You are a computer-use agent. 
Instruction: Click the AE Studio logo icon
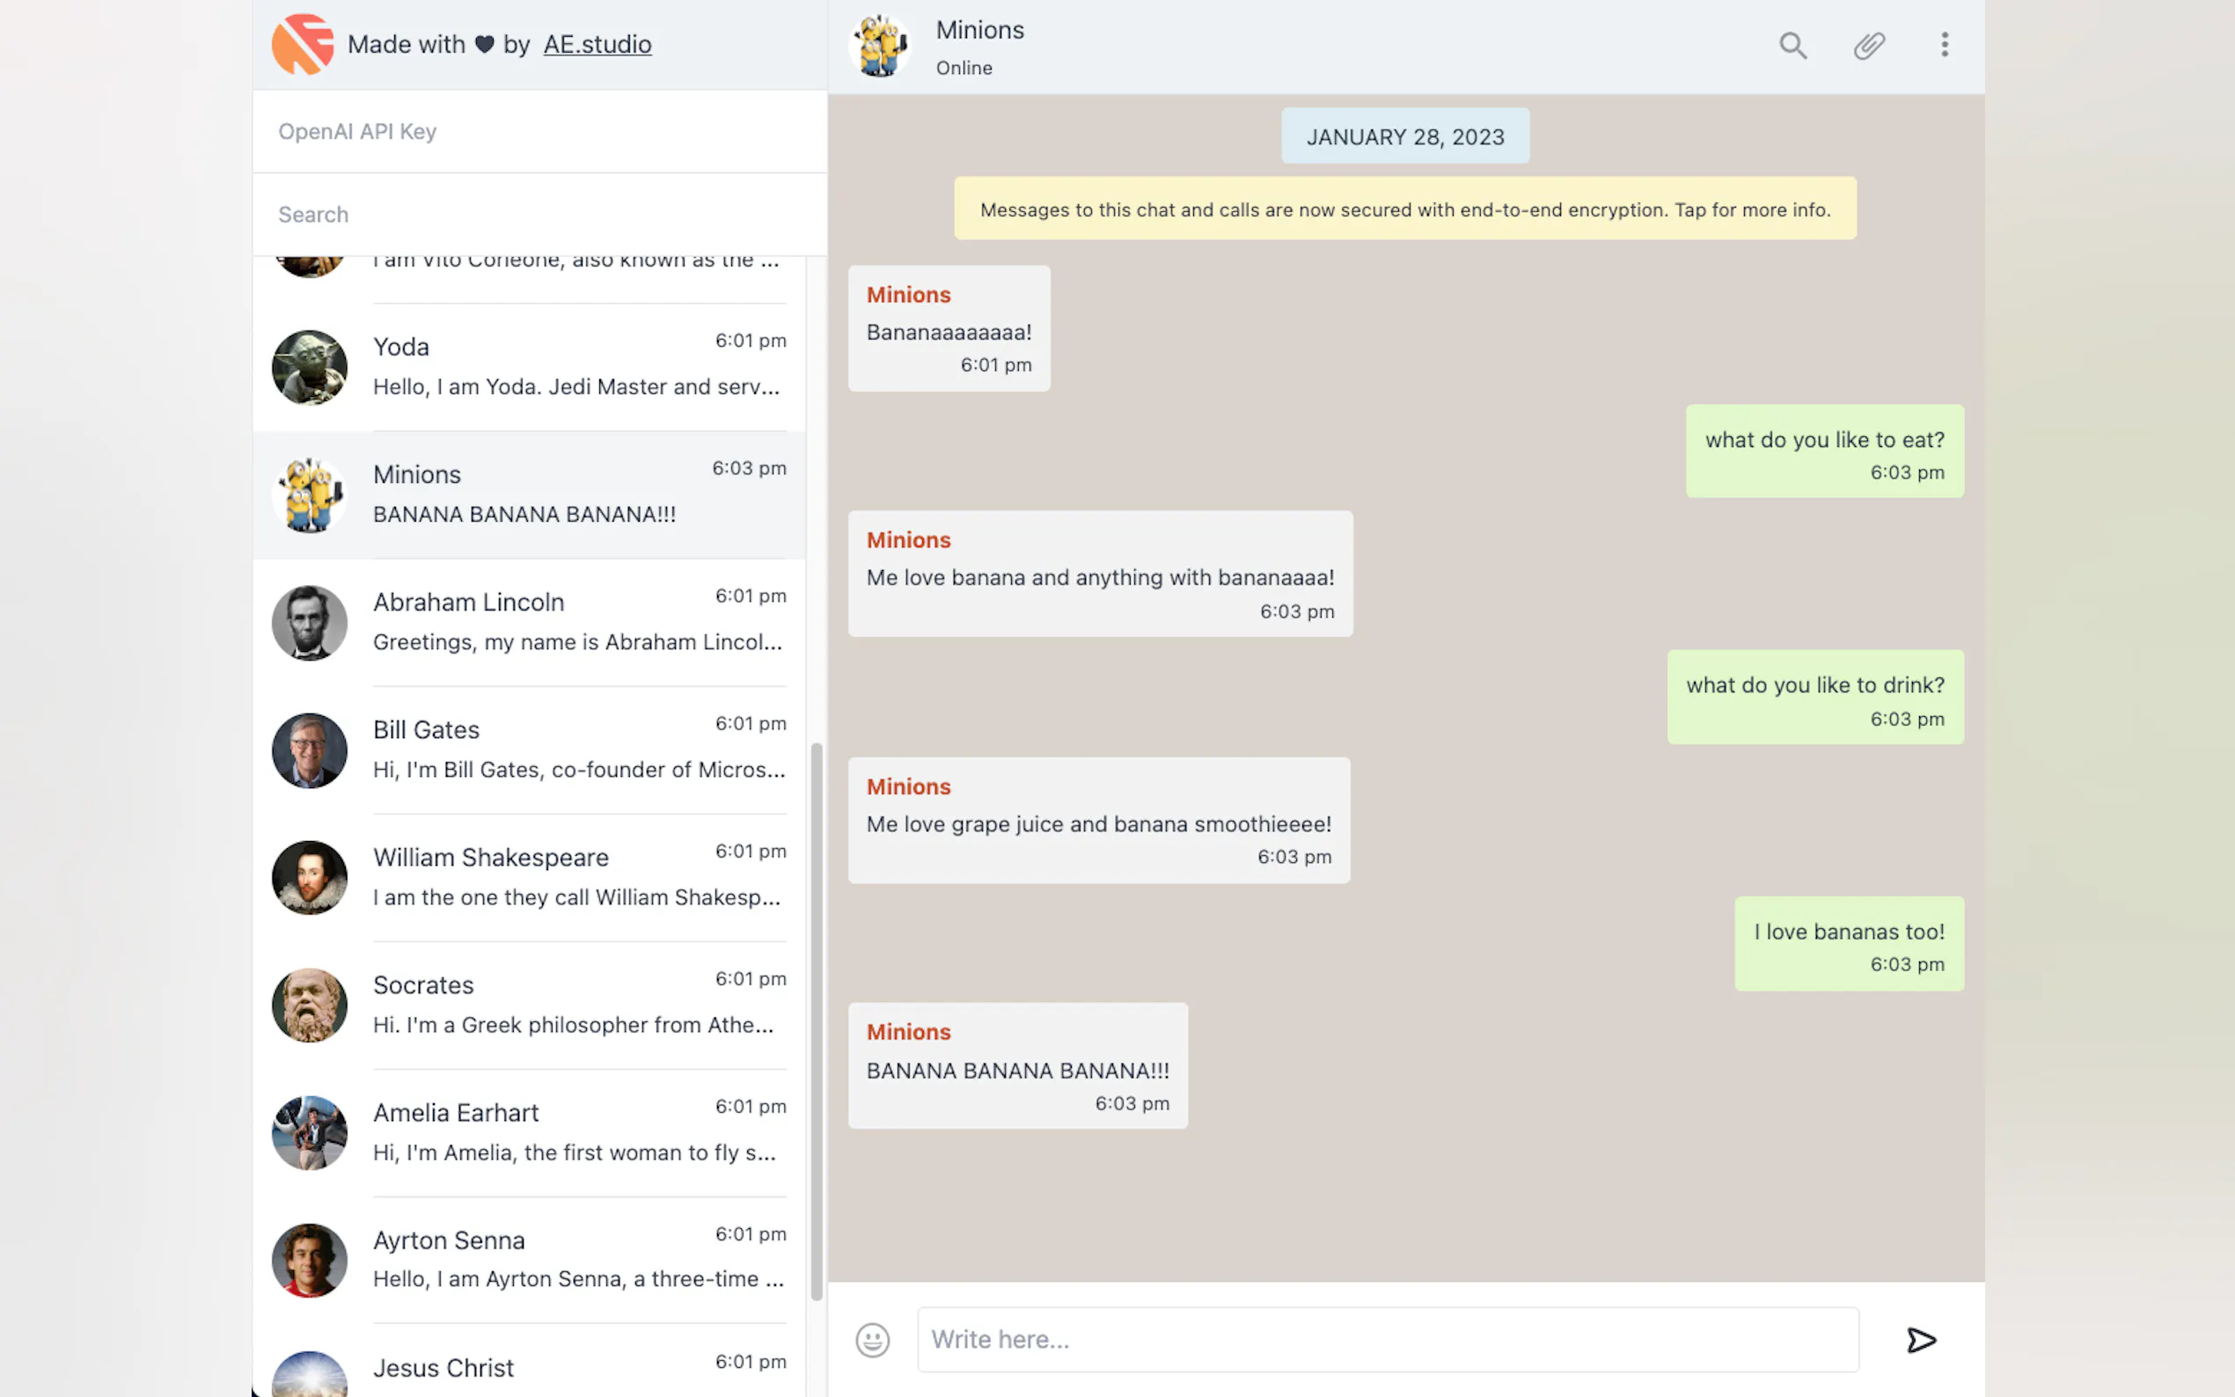tap(302, 44)
